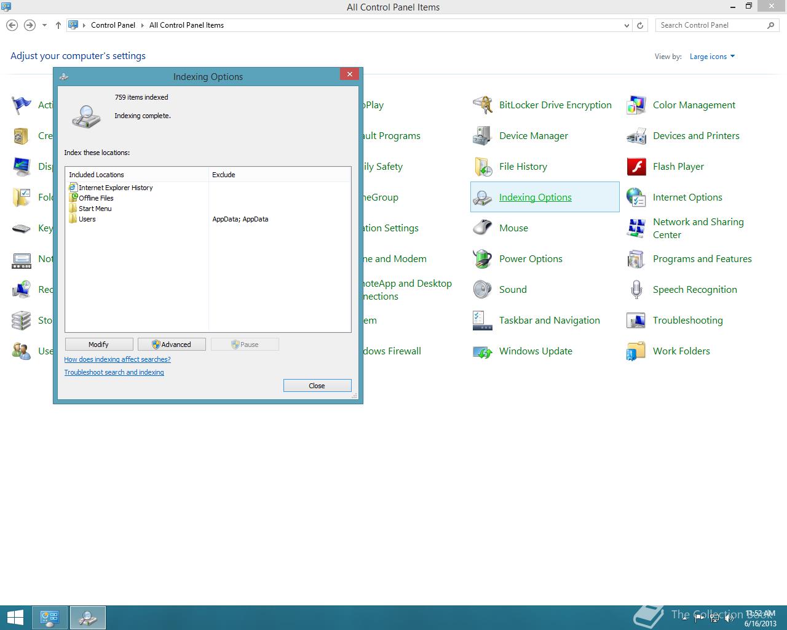787x630 pixels.
Task: Open Color Management icon
Action: click(x=636, y=105)
